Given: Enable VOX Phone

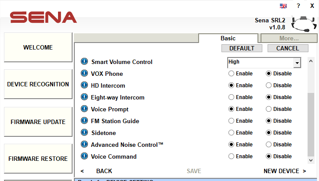Looking at the screenshot, I should (231, 74).
